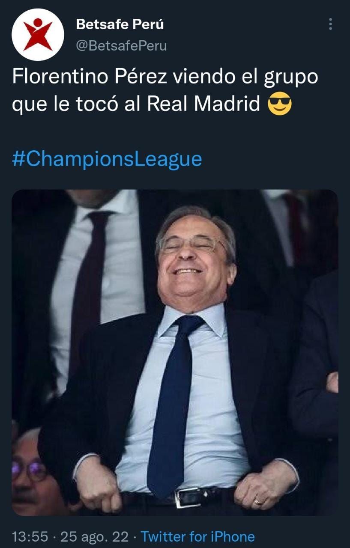
Task: Select the 'que le tocó al Real Madrid' text line
Action: (x=136, y=105)
